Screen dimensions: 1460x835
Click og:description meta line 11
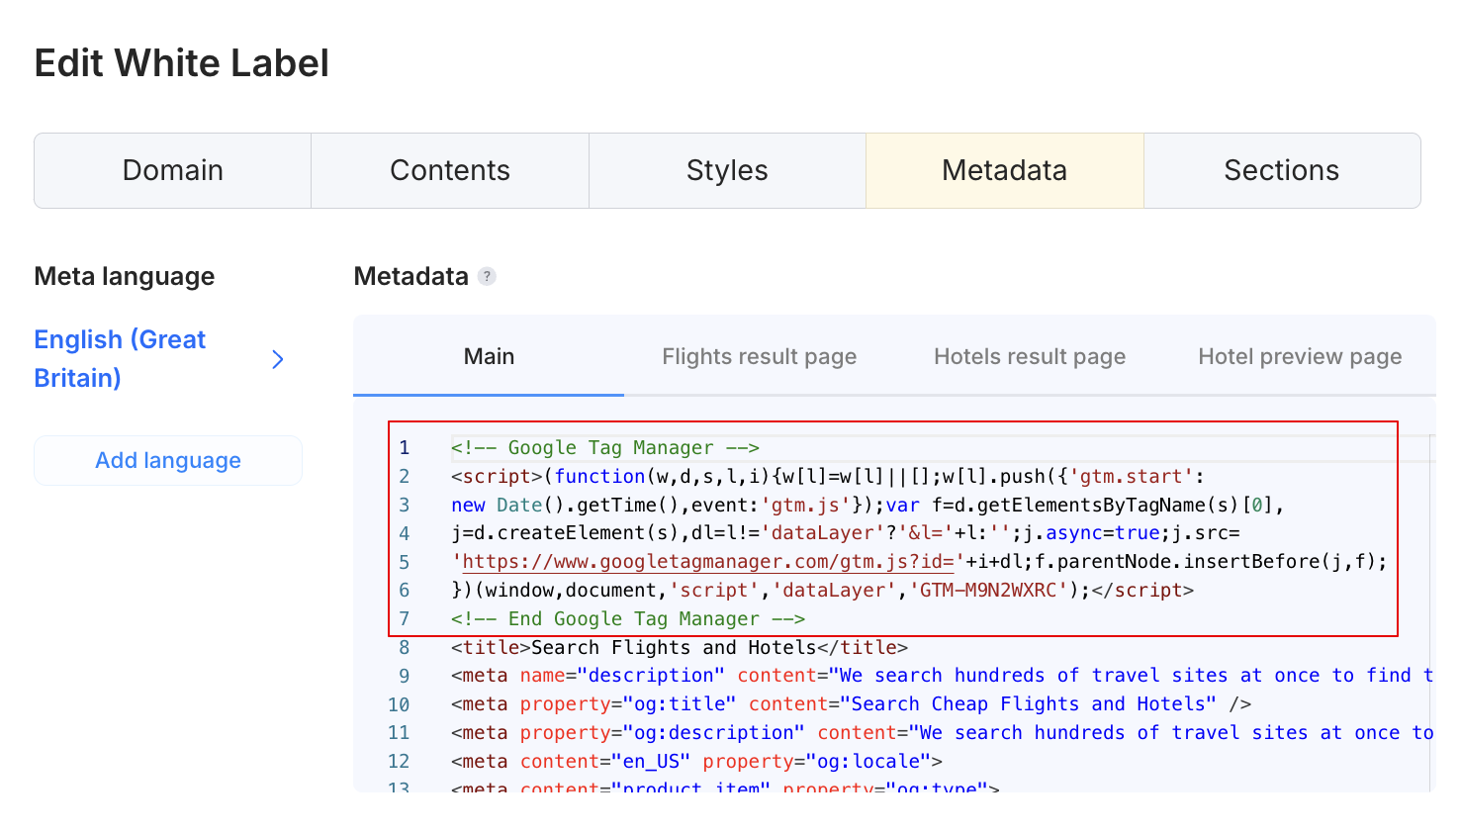click(x=943, y=732)
